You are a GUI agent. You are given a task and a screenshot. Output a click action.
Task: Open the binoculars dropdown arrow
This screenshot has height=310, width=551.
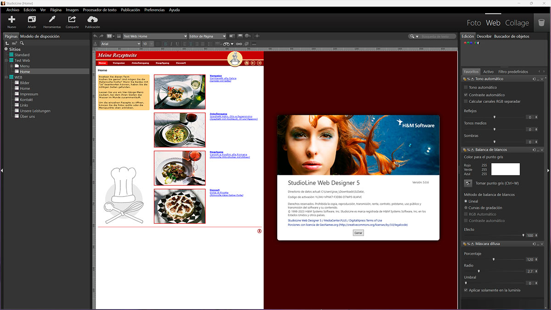(232, 44)
